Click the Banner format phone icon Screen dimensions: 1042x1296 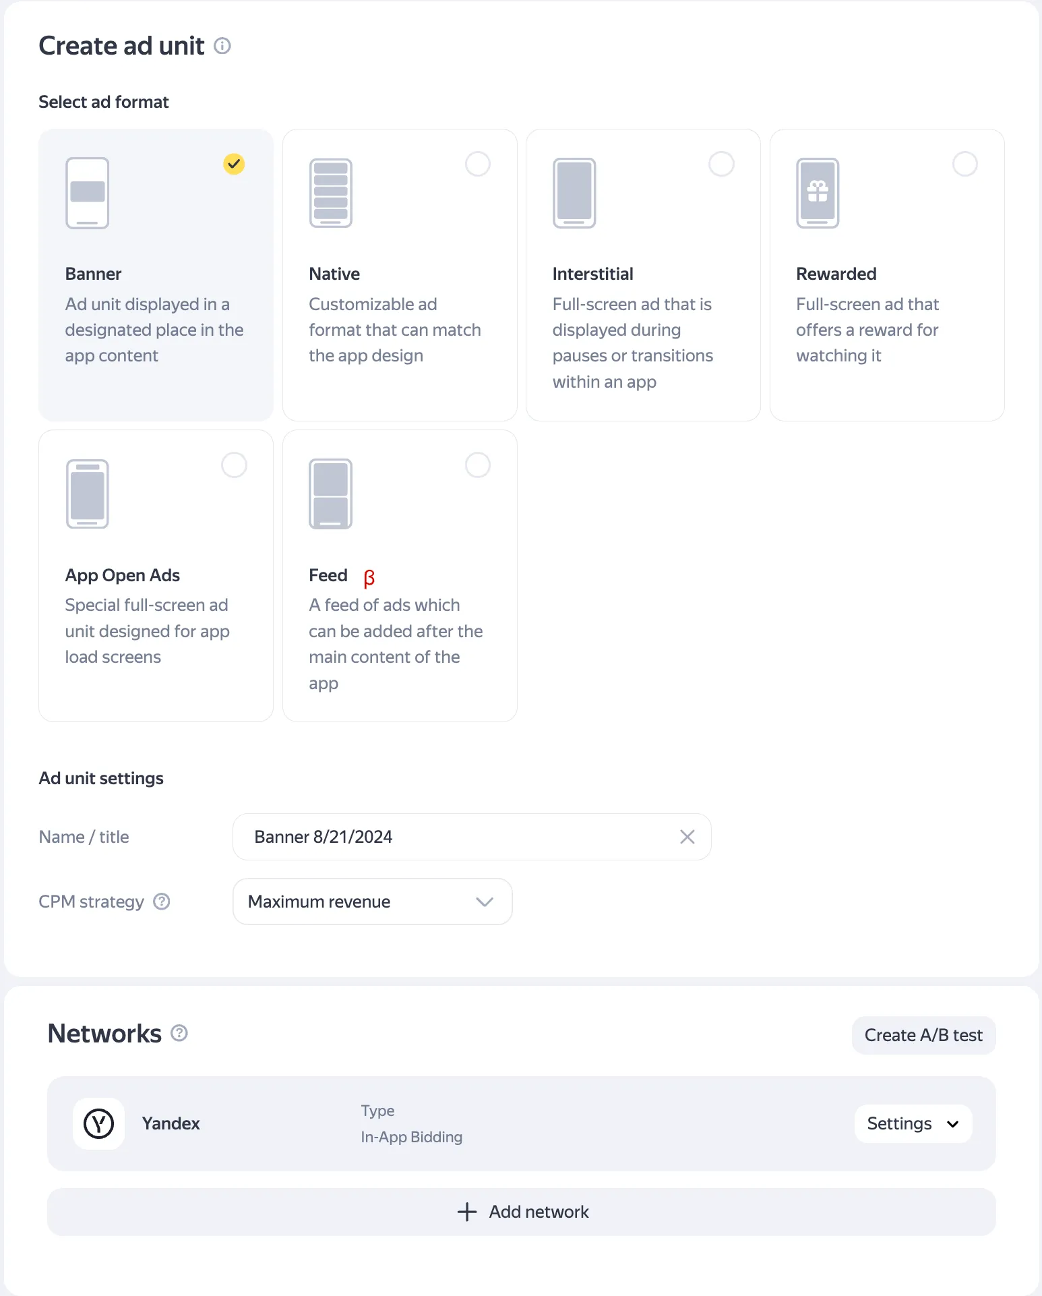pyautogui.click(x=87, y=194)
